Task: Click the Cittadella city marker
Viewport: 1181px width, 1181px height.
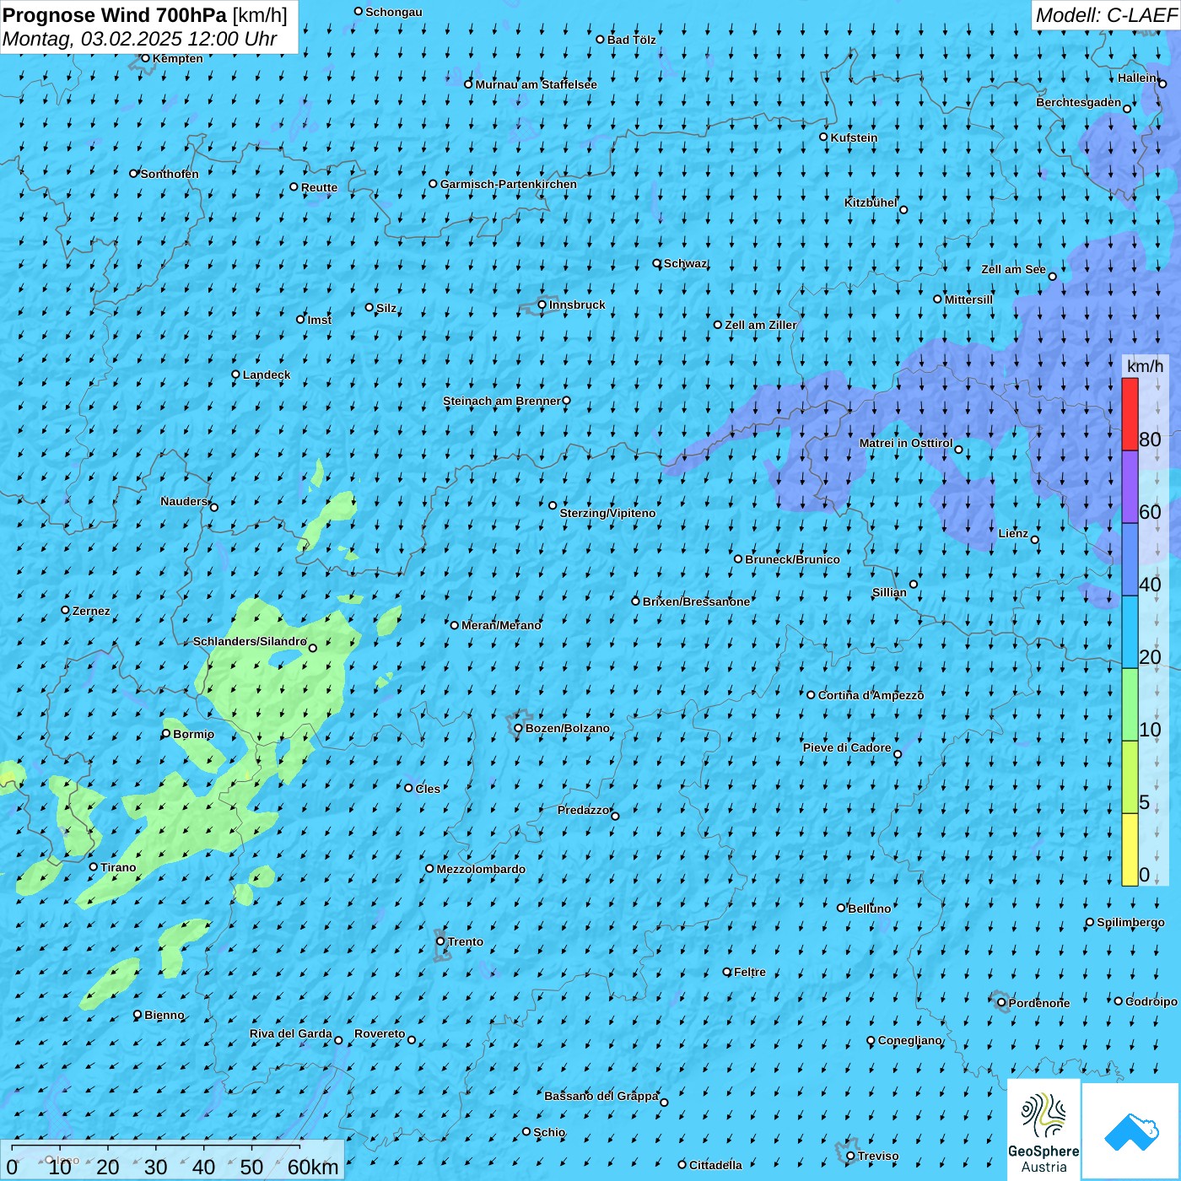Action: [682, 1164]
